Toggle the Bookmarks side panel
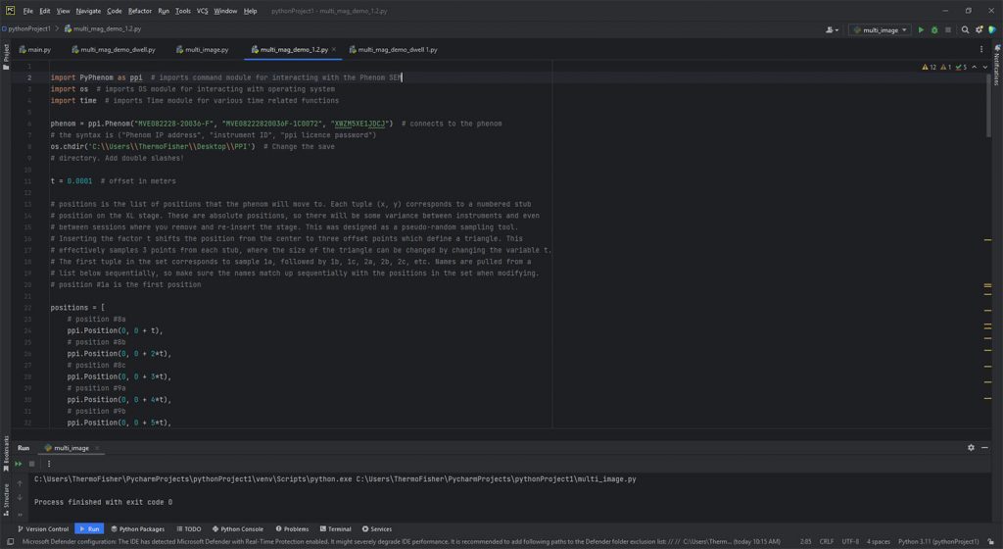Viewport: 1003px width, 549px height. click(x=6, y=453)
